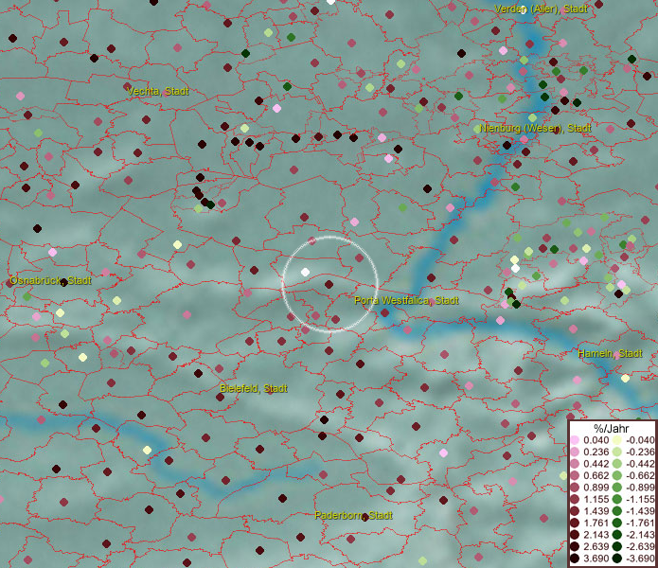Select the 0.662 legend swatch

(575, 476)
